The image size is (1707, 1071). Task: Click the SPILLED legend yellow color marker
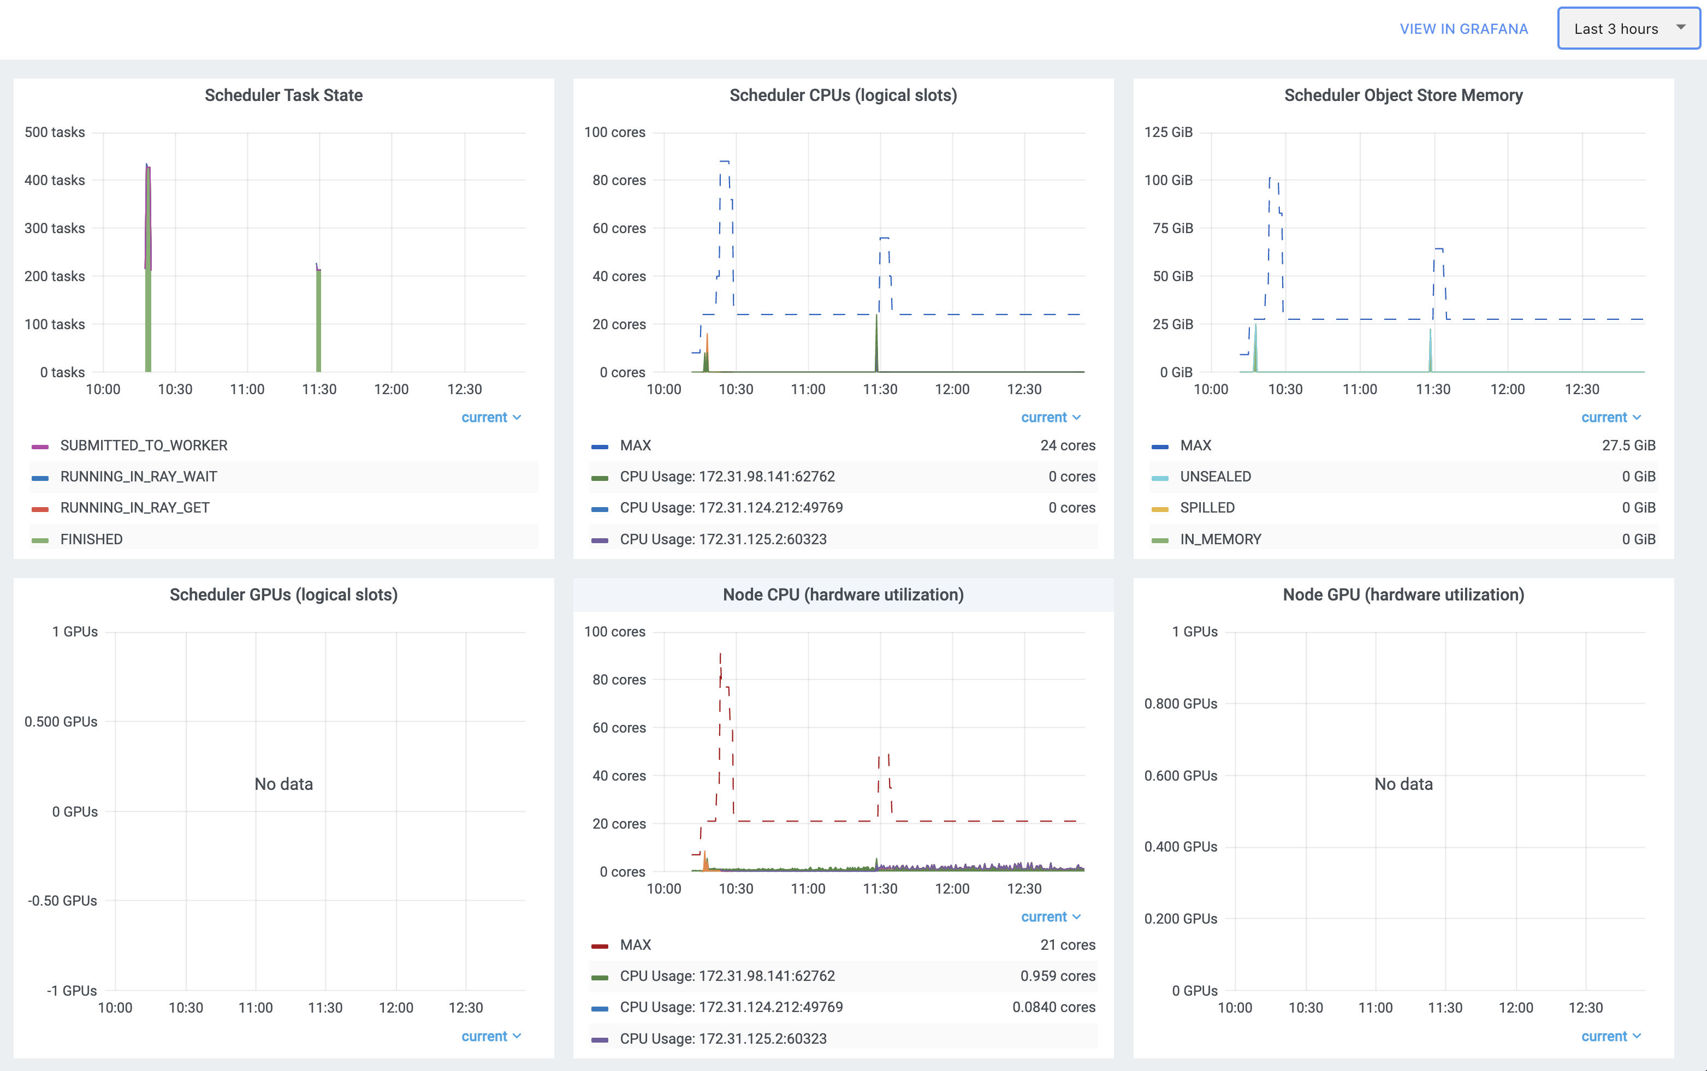1160,509
